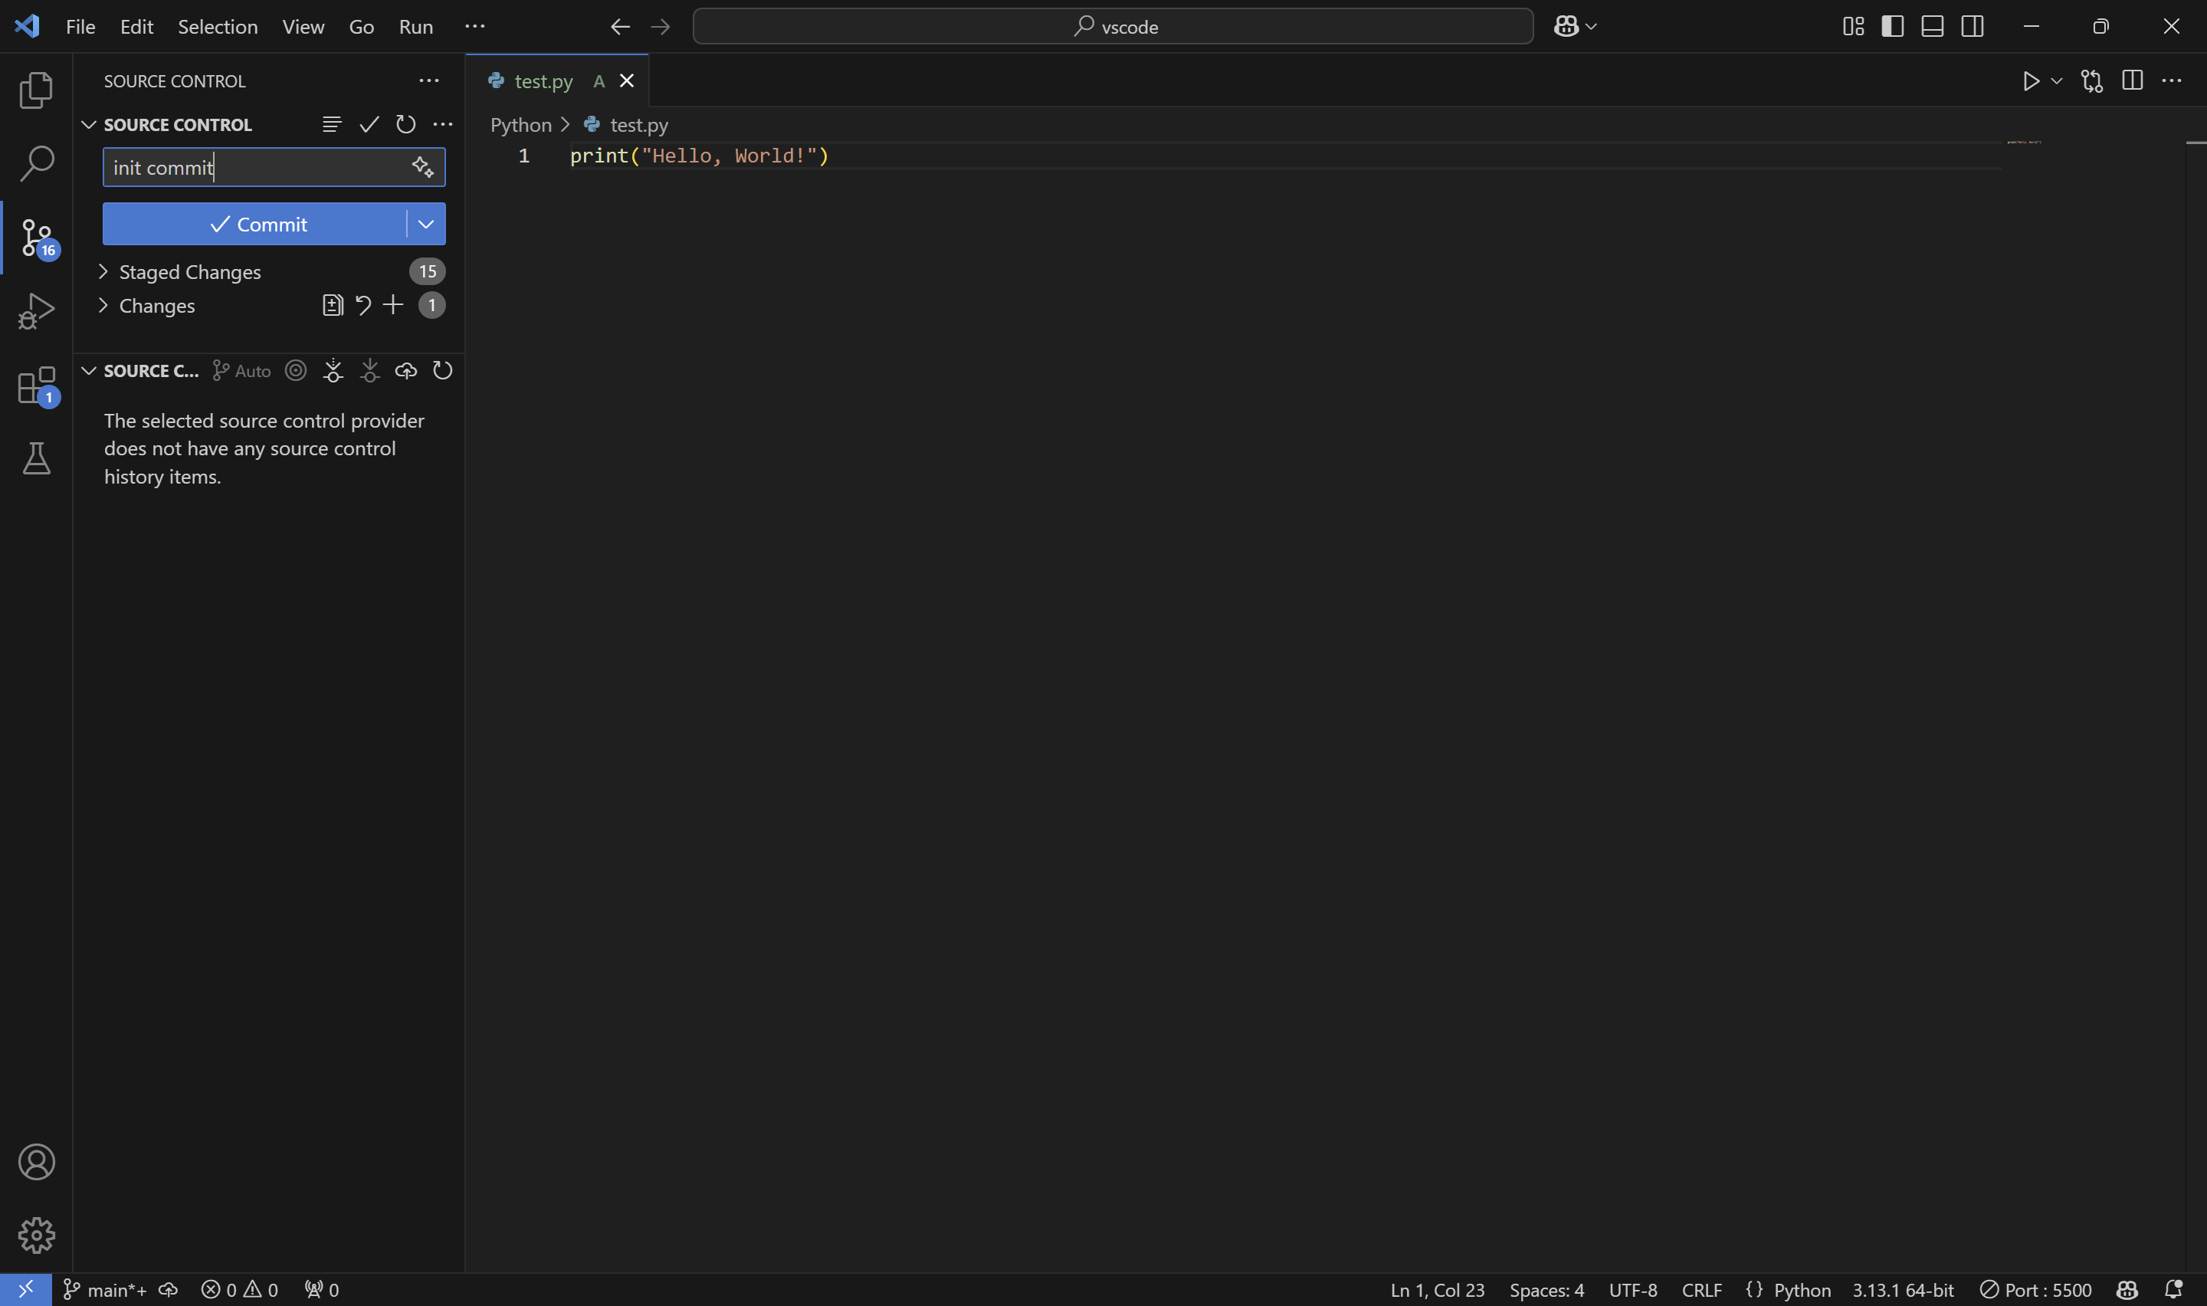Viewport: 2207px width, 1306px height.
Task: Discard all changes with undo arrow icon
Action: pyautogui.click(x=362, y=304)
